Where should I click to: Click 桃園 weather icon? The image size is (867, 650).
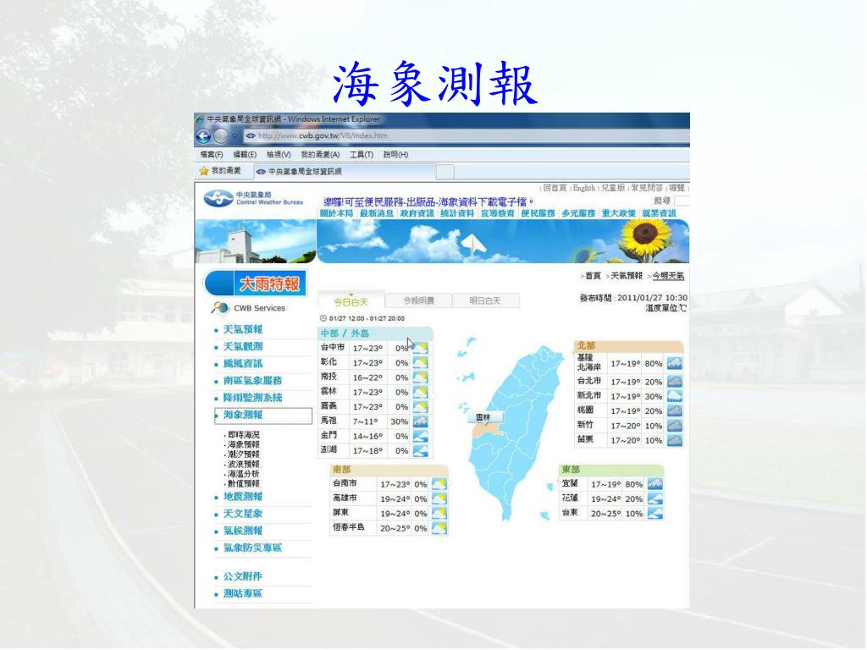675,410
